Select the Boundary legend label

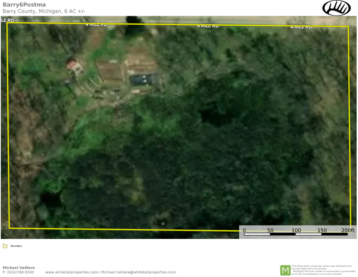point(16,246)
